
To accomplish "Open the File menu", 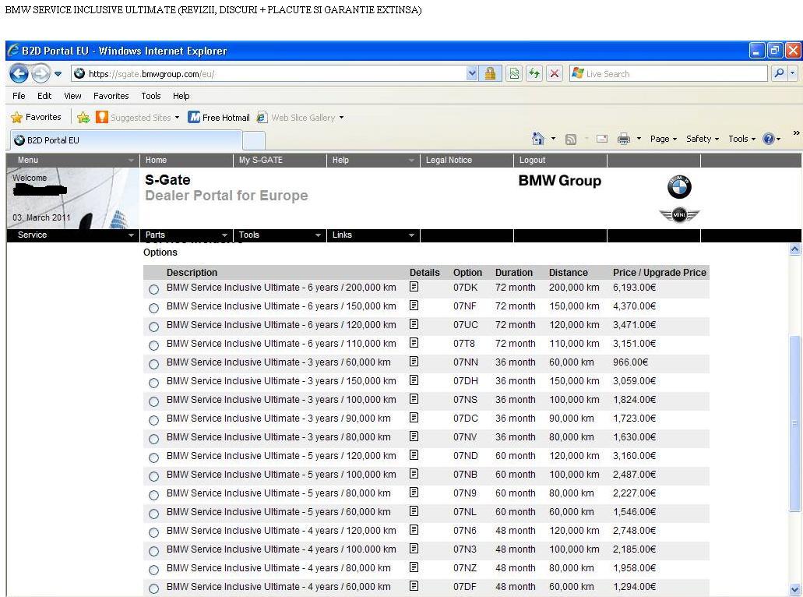I will point(19,96).
